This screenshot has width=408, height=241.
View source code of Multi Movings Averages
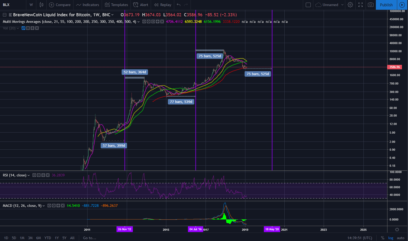(153, 22)
